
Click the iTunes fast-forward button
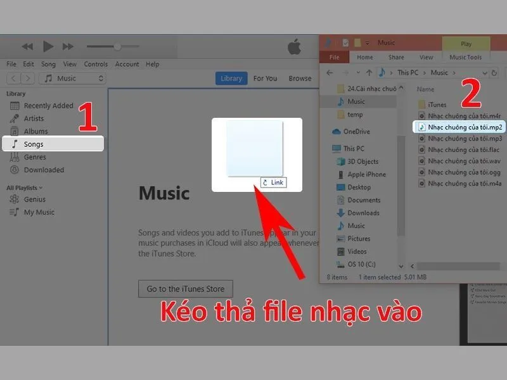[x=68, y=46]
